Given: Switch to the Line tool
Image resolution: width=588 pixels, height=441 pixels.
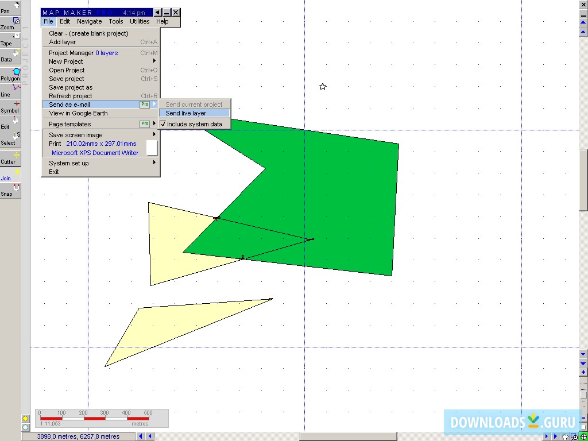Looking at the screenshot, I should tap(10, 90).
